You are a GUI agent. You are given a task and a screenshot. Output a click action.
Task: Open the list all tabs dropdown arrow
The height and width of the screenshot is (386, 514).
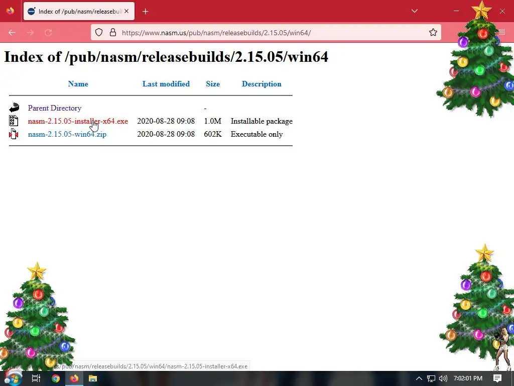click(414, 11)
